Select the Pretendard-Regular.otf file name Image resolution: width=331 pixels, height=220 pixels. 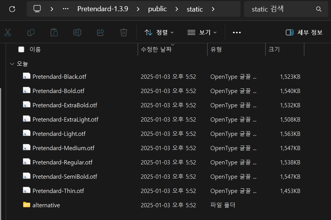click(x=63, y=162)
